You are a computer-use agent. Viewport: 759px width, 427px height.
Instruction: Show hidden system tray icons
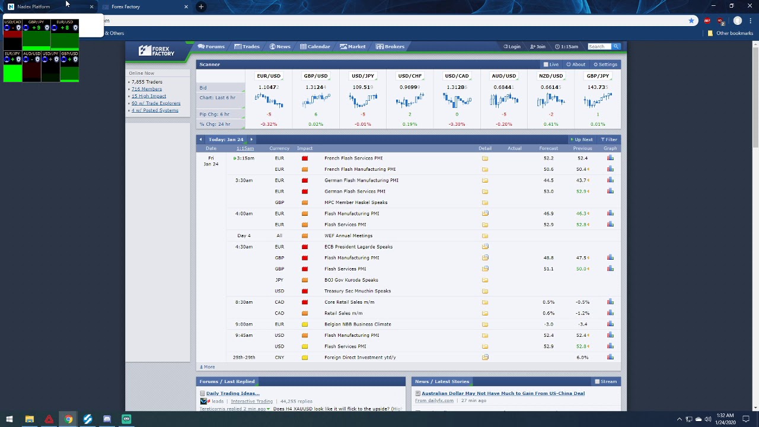click(680, 419)
